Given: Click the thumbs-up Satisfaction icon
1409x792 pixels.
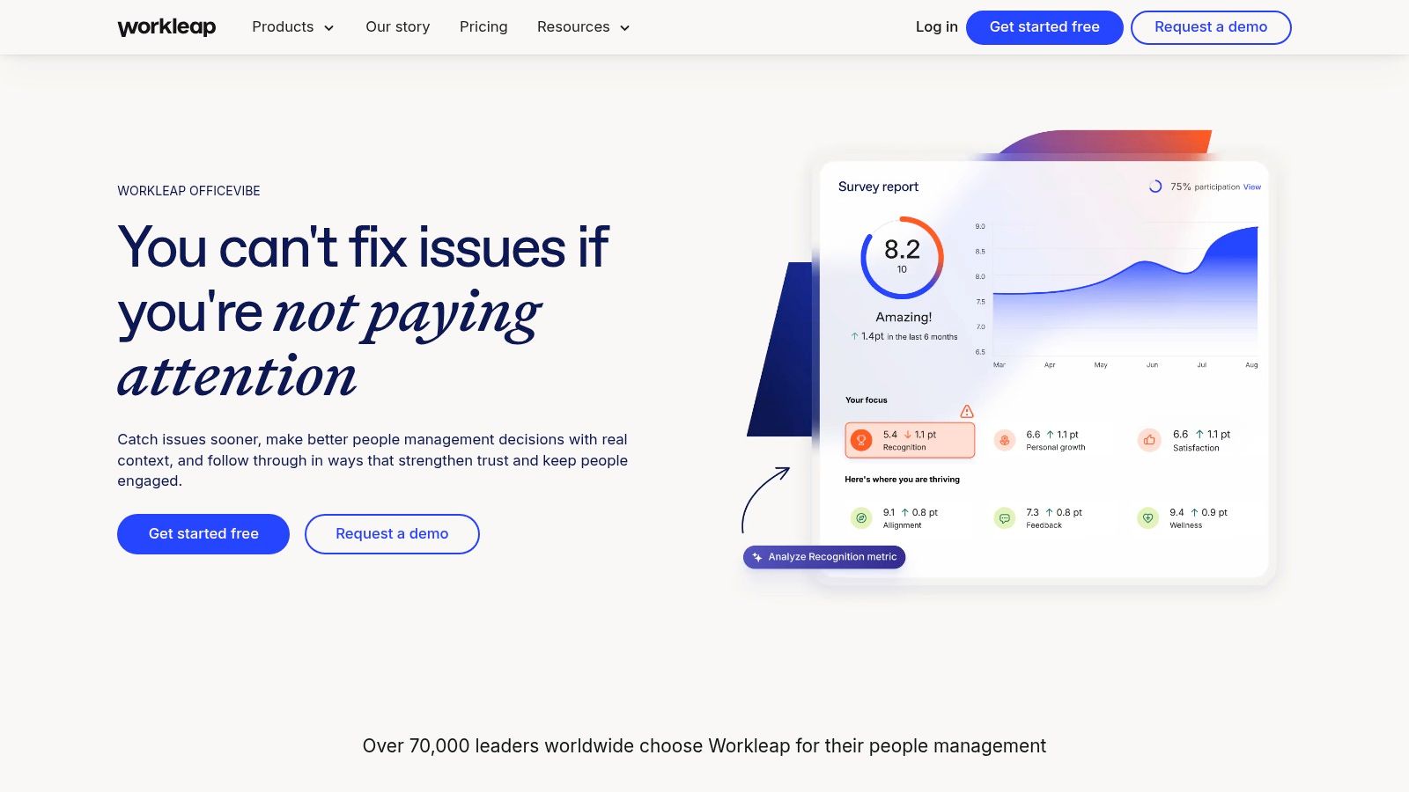Looking at the screenshot, I should coord(1148,440).
